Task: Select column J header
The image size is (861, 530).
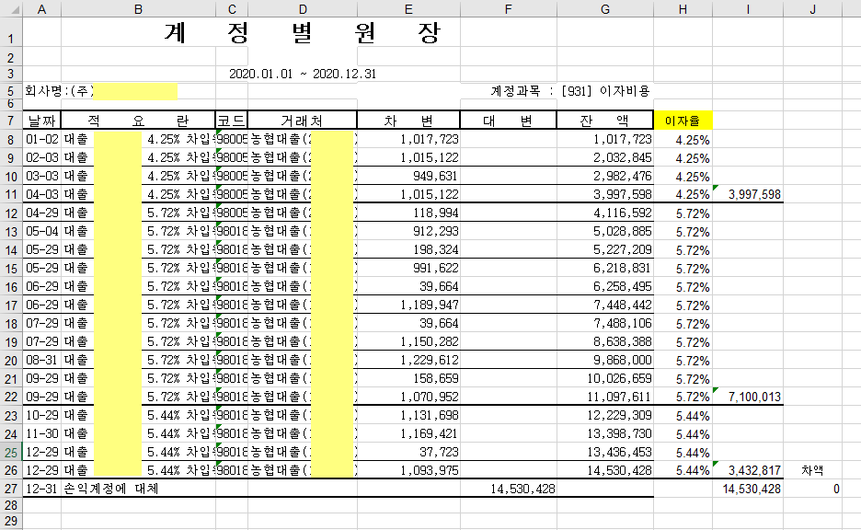Action: click(x=812, y=9)
